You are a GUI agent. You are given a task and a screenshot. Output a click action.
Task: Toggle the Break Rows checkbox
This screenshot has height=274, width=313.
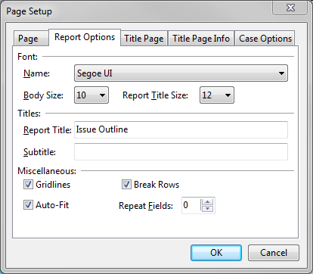click(126, 185)
